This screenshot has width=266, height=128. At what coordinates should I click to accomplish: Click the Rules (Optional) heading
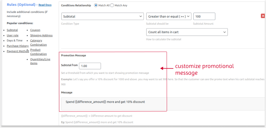[x=21, y=5]
